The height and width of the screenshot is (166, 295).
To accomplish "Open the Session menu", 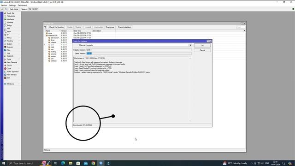I will 4,5.
